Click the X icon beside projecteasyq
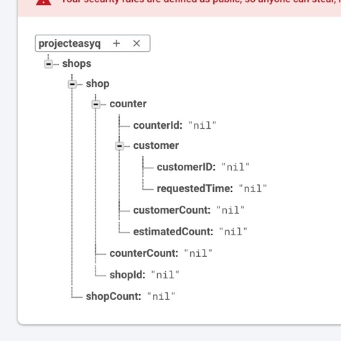Viewport: 341px width, 341px height. [x=136, y=43]
